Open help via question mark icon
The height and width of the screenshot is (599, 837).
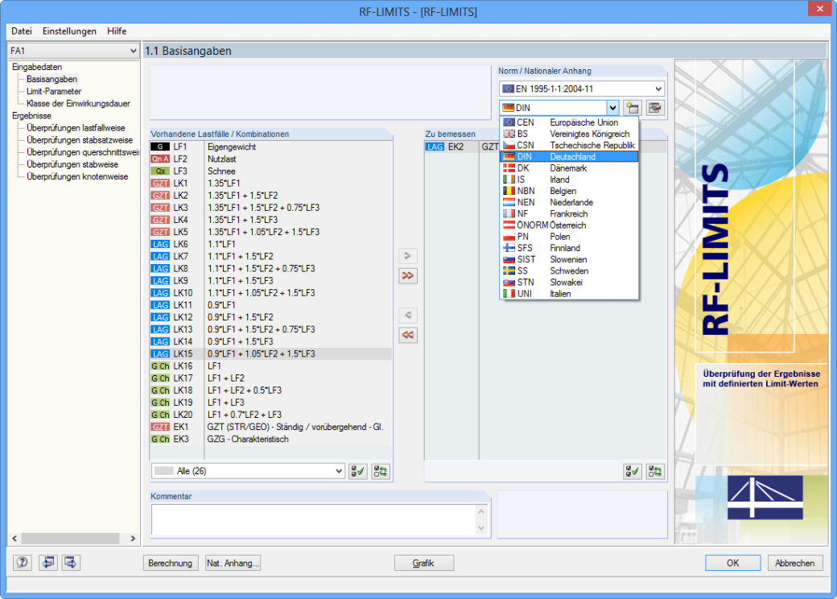23,562
